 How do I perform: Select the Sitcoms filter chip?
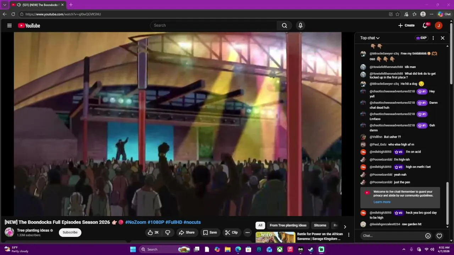click(x=320, y=225)
